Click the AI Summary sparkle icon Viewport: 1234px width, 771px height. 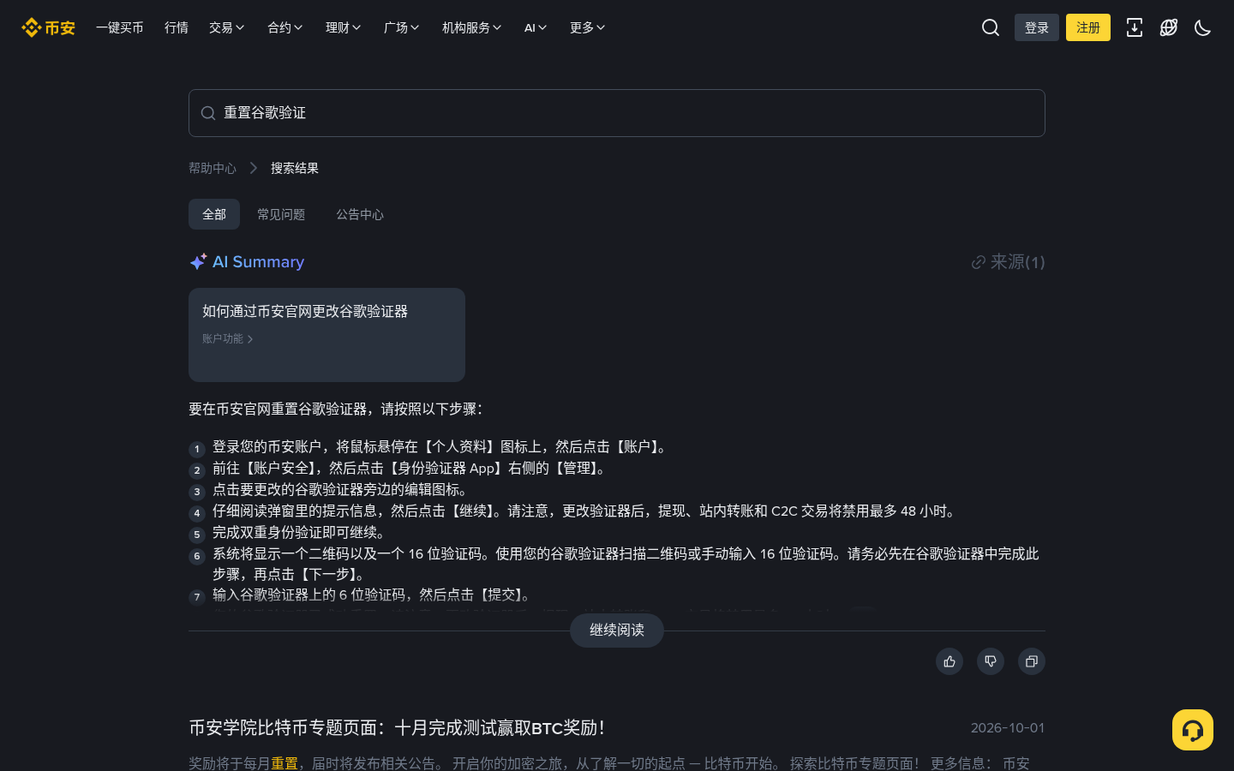[x=198, y=262]
